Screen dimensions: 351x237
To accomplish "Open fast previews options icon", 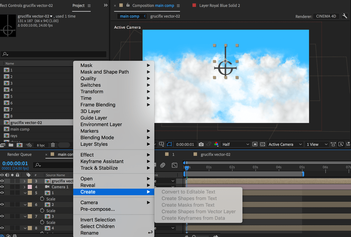I will pos(341,144).
